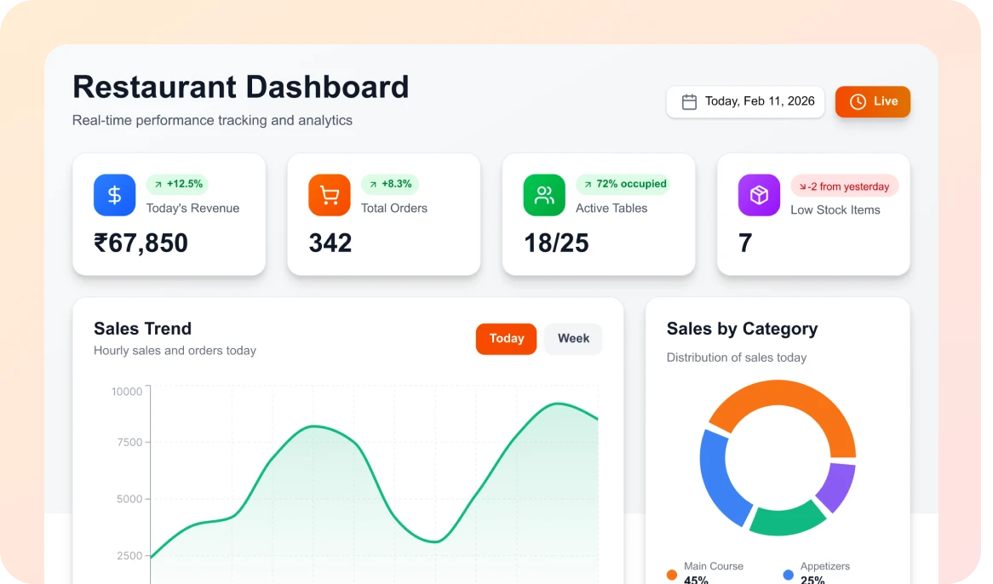Open the Today, Feb 11, 2026 date picker

tap(745, 102)
